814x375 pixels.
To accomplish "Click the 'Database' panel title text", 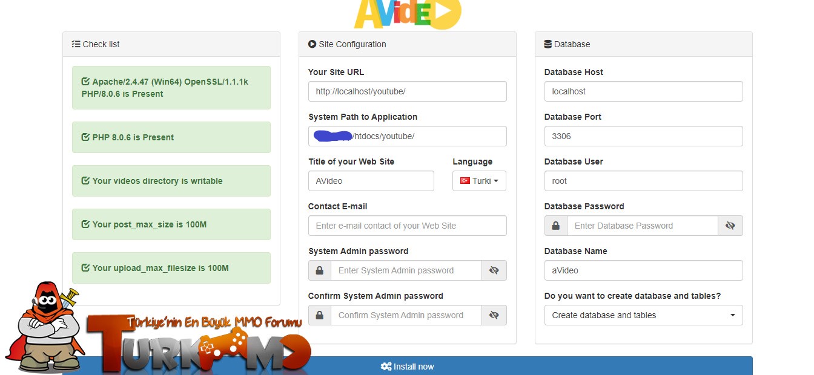I will point(572,44).
